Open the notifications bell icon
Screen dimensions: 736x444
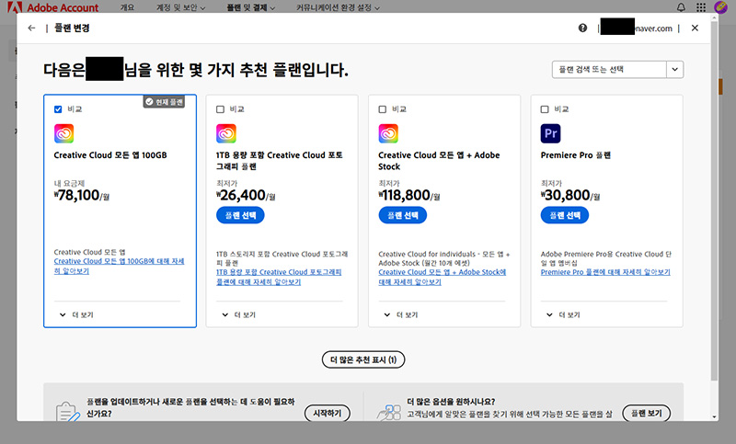point(681,7)
